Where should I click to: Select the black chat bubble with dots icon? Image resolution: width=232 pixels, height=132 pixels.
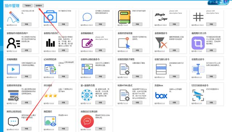[13, 121]
